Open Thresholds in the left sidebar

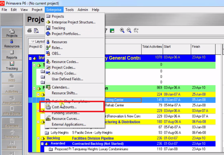(x=12, y=134)
